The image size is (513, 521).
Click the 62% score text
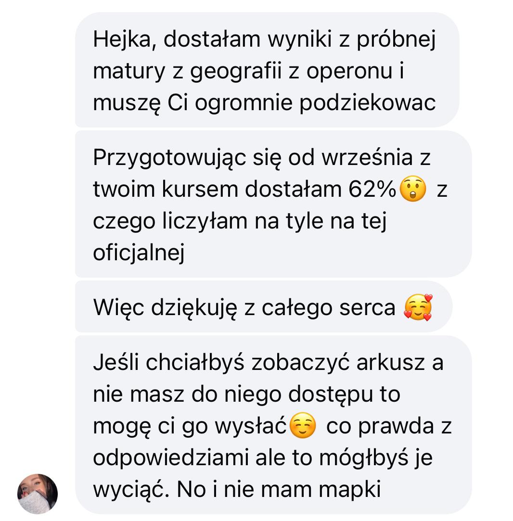[x=372, y=190]
